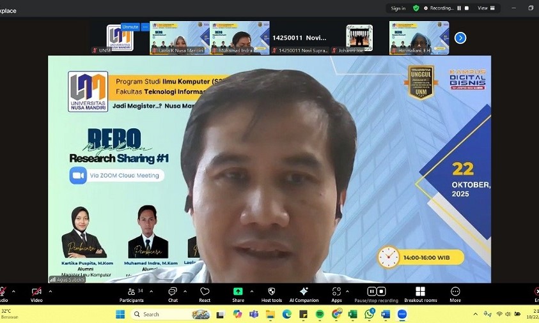Open Spotify from the Windows taskbar
The image size is (539, 323).
point(320,314)
